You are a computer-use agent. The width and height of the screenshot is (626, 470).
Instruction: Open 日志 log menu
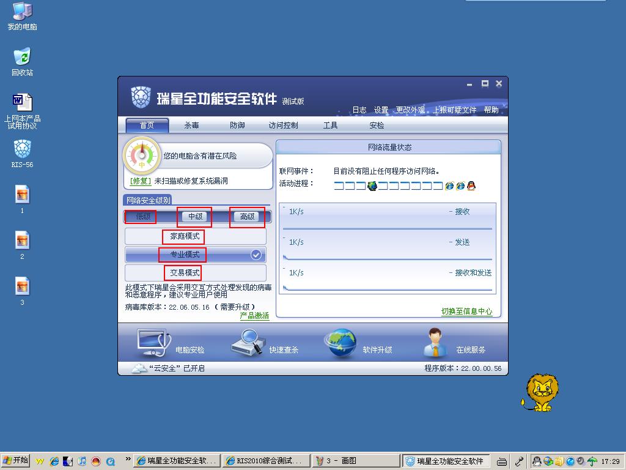(x=359, y=110)
